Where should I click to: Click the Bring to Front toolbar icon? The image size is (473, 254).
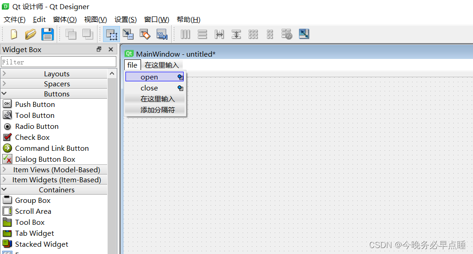tap(88, 34)
